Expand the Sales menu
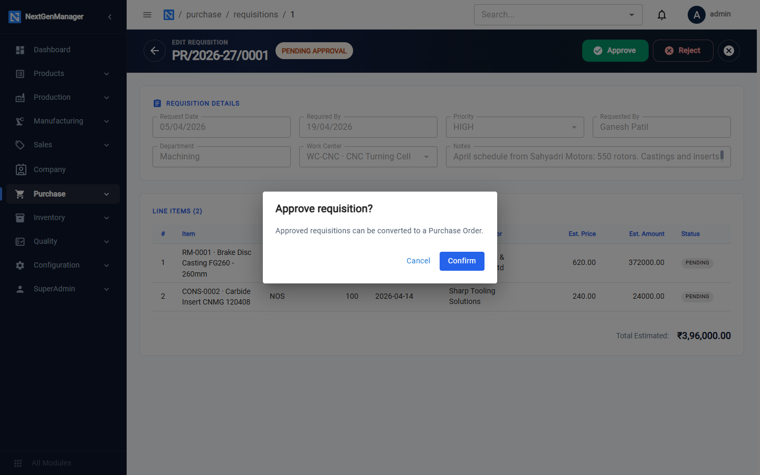 107,145
